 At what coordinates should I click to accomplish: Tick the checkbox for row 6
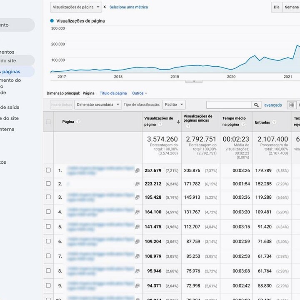point(48,241)
